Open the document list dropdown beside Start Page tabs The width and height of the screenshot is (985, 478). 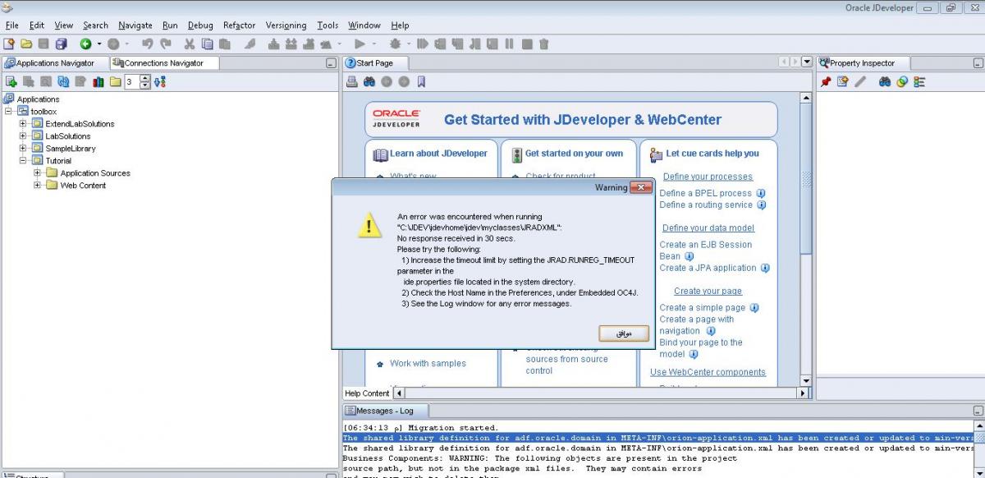point(807,62)
